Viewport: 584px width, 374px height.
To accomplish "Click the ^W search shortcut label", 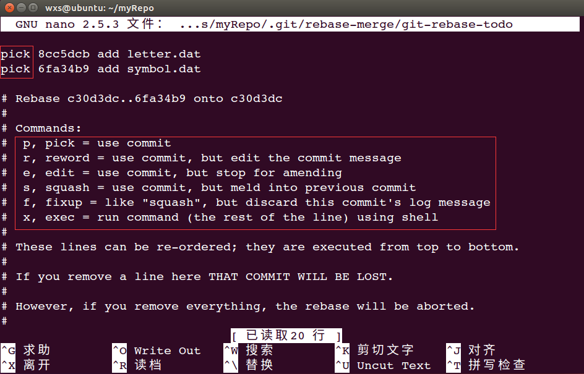I will click(x=249, y=350).
